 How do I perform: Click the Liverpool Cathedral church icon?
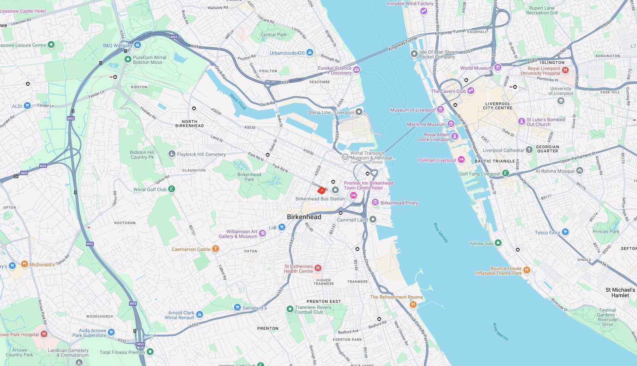[529, 150]
